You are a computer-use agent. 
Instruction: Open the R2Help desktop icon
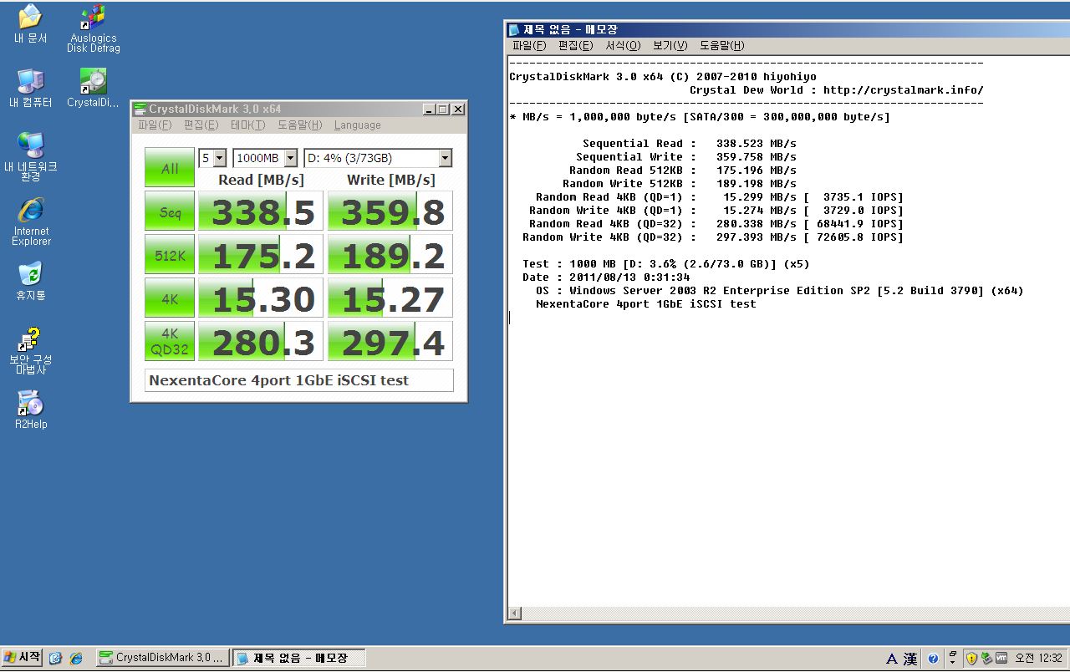(x=30, y=410)
